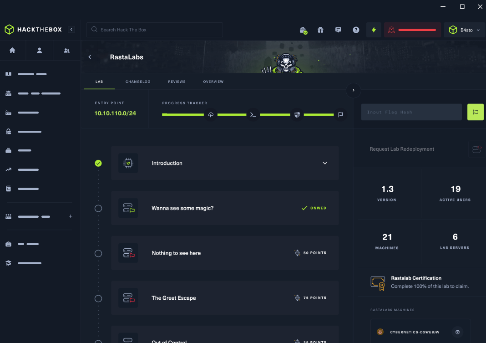Go back using the arrow beside RastaLabs
Viewport: 486px width, 343px height.
tap(90, 57)
